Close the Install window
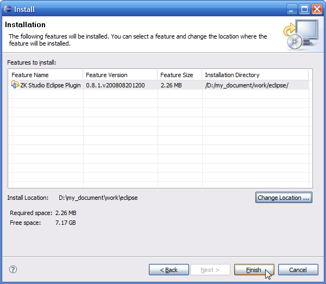This screenshot has width=326, height=284. (x=317, y=9)
